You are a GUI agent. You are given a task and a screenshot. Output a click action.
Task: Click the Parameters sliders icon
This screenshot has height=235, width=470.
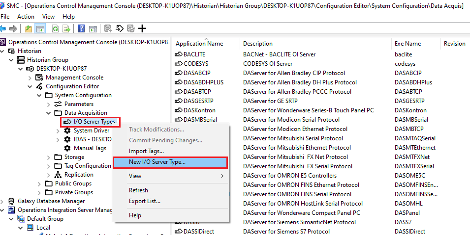(x=58, y=104)
